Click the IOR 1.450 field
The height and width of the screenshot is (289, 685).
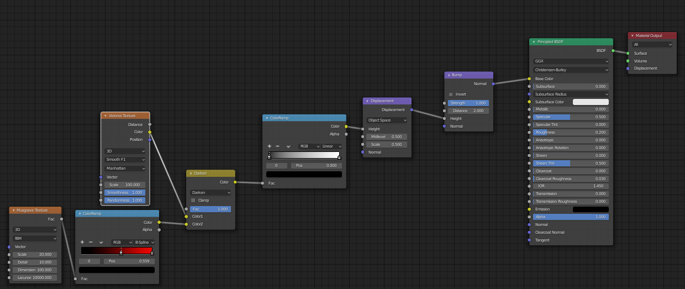point(571,186)
